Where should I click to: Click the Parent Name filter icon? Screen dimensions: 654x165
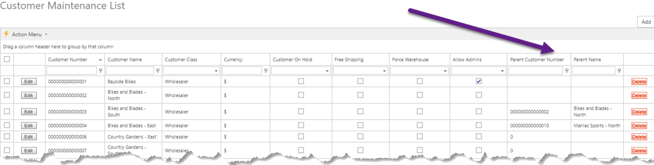tap(619, 71)
